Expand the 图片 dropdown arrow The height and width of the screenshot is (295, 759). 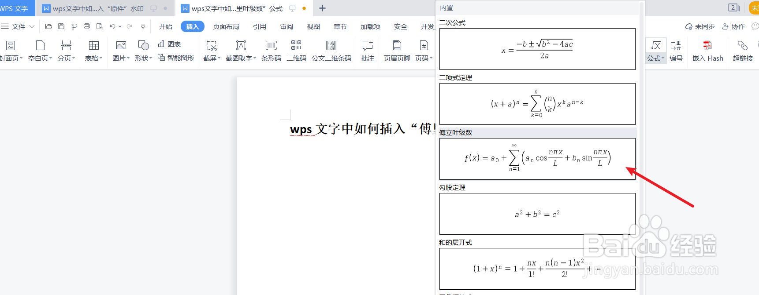click(x=128, y=58)
